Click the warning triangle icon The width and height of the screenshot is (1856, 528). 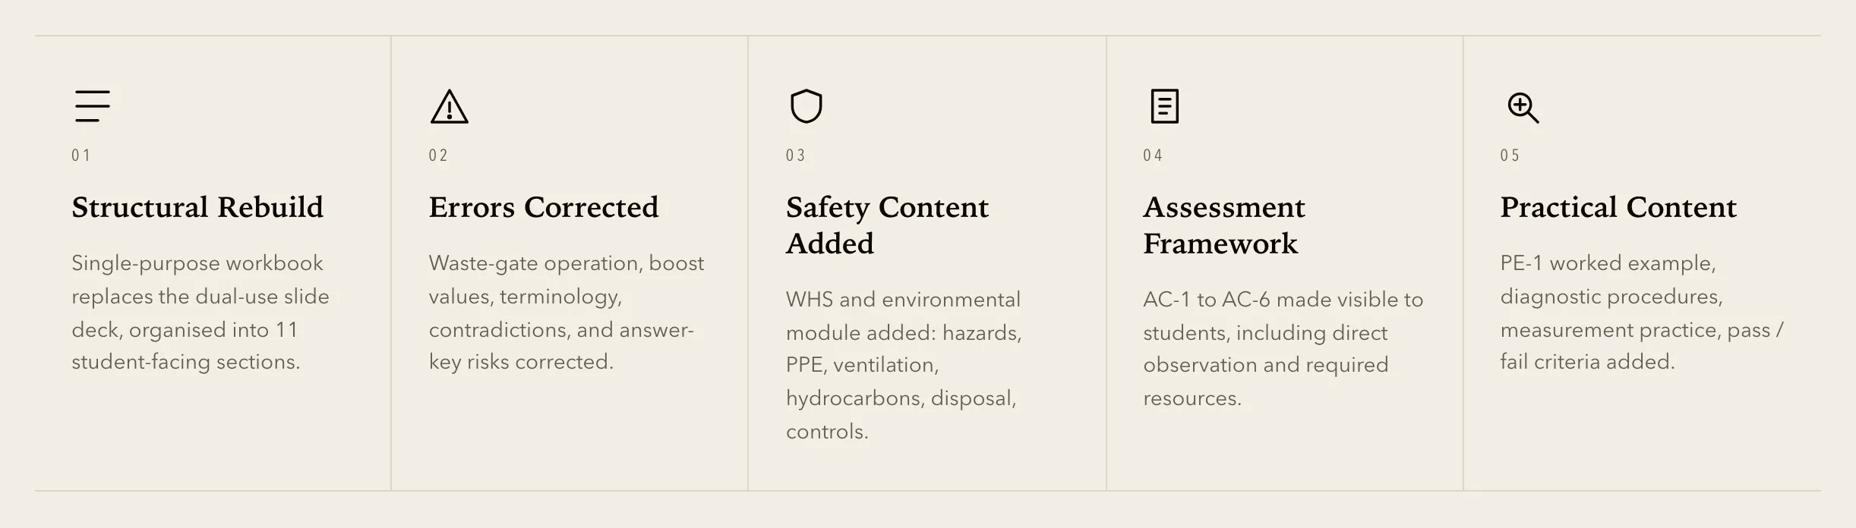(x=450, y=106)
